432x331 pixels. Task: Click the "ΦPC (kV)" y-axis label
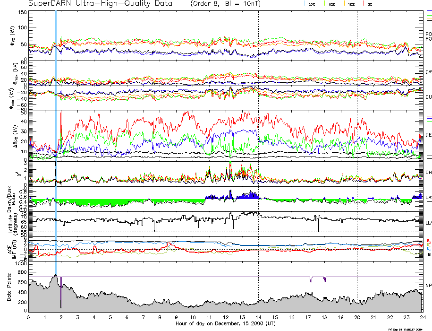coord(12,36)
